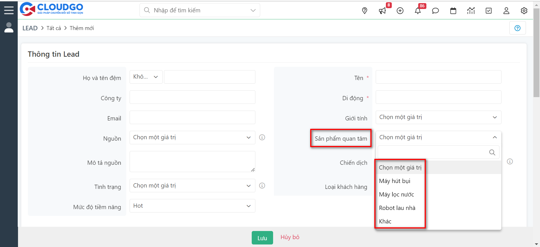Click the Công ty input field
The width and height of the screenshot is (540, 247).
[192, 97]
